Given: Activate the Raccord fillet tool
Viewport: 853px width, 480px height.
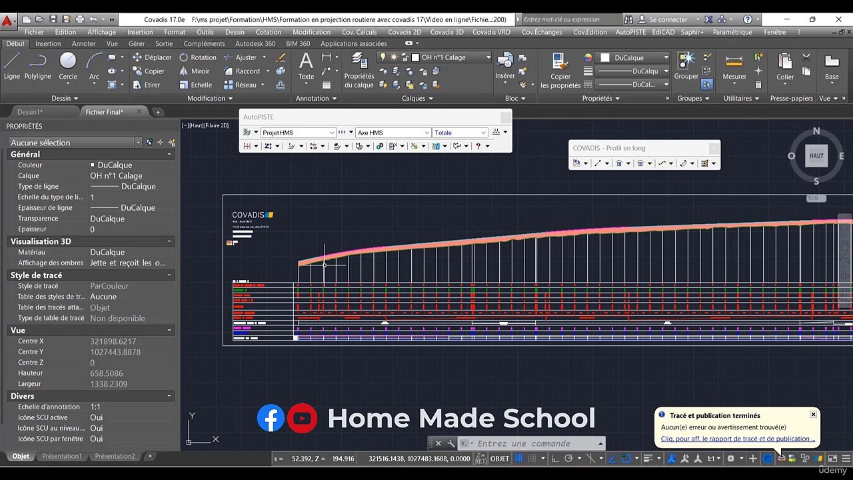Looking at the screenshot, I should [x=242, y=71].
